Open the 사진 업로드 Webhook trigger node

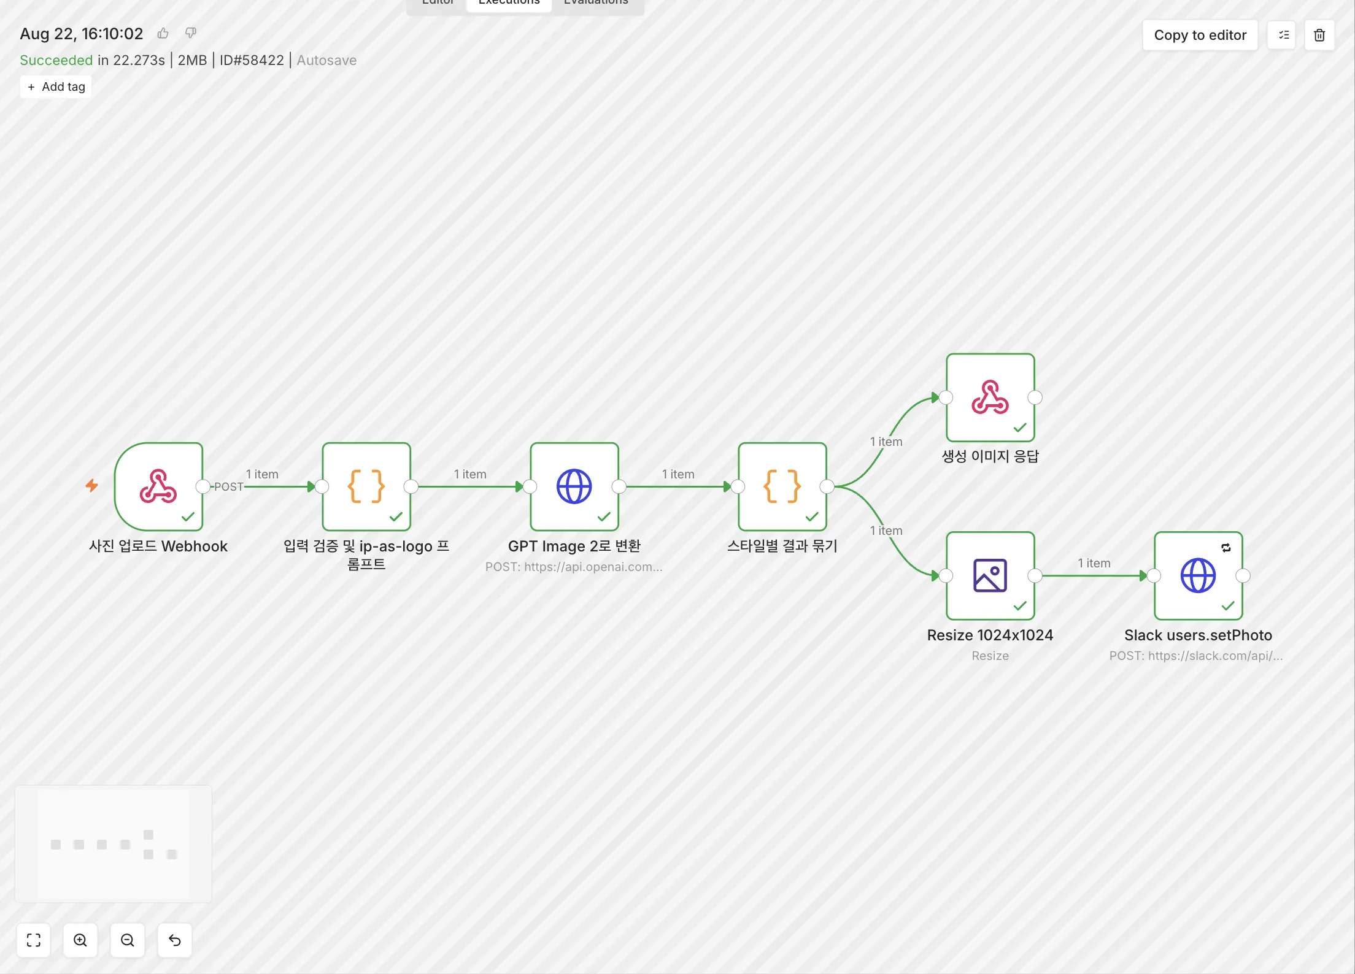158,486
